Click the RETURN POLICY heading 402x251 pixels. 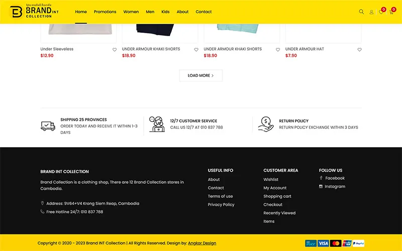click(293, 121)
